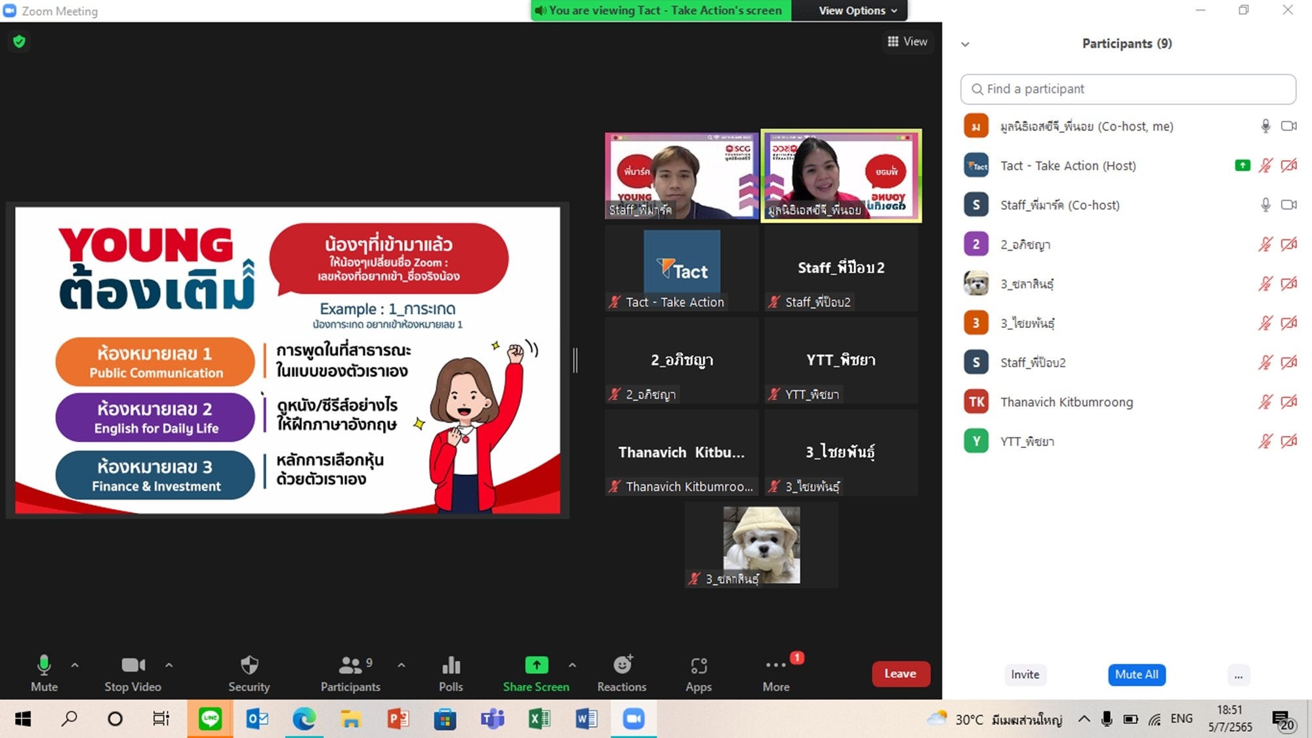The height and width of the screenshot is (738, 1312).
Task: Open Zoom Apps
Action: point(699,673)
